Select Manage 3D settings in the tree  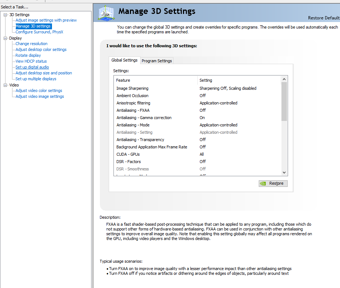click(x=33, y=26)
